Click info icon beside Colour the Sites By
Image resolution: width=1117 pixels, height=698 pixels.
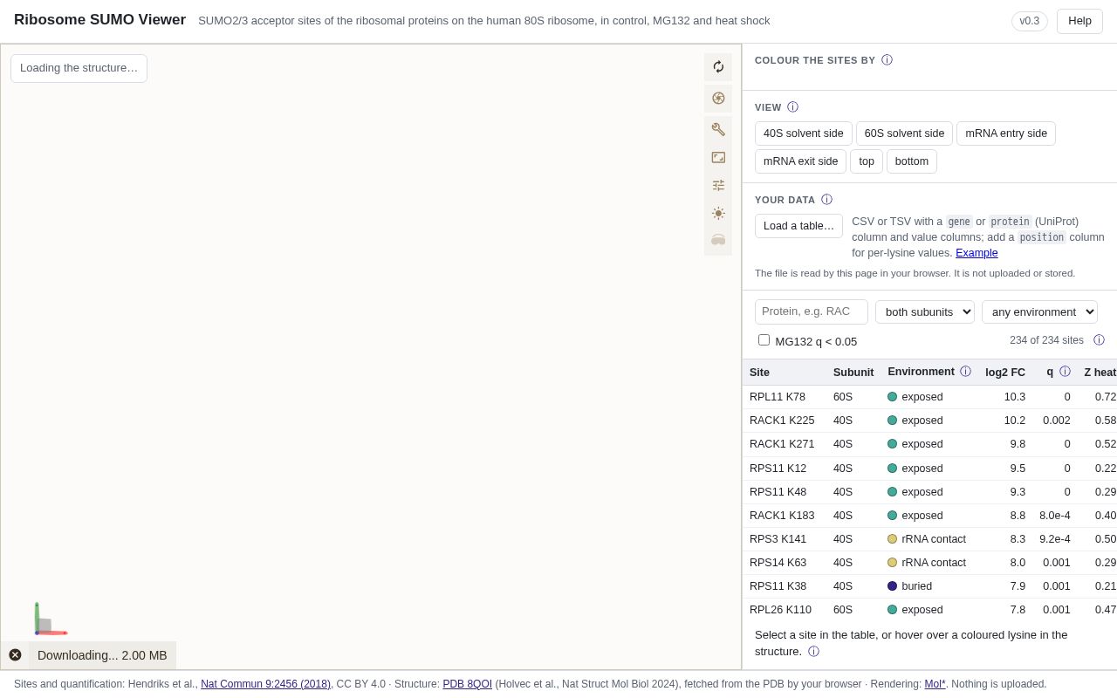[x=887, y=60]
